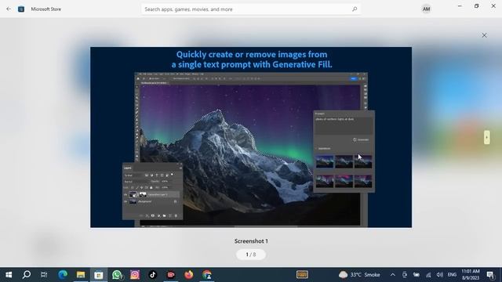
Task: Open TikTok from taskbar
Action: coord(153,275)
